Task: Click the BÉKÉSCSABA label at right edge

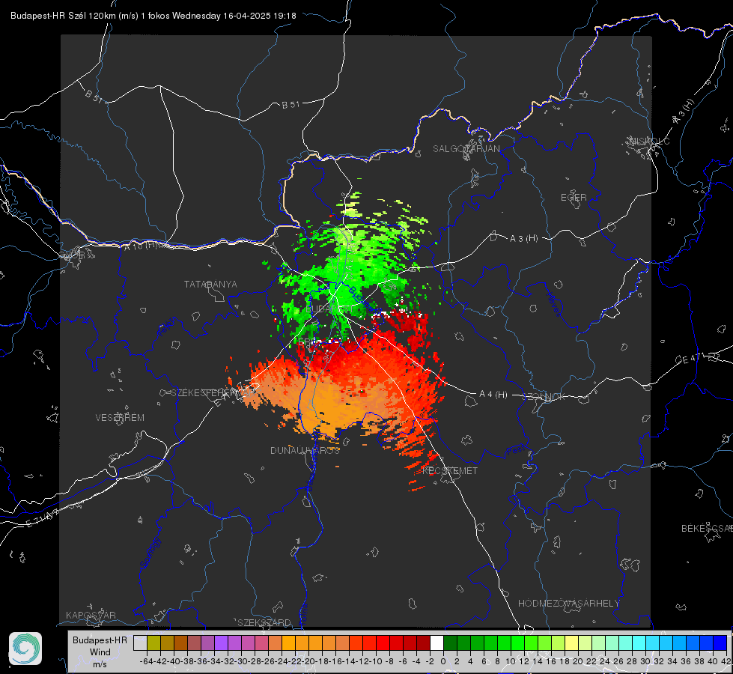Action: tap(707, 528)
